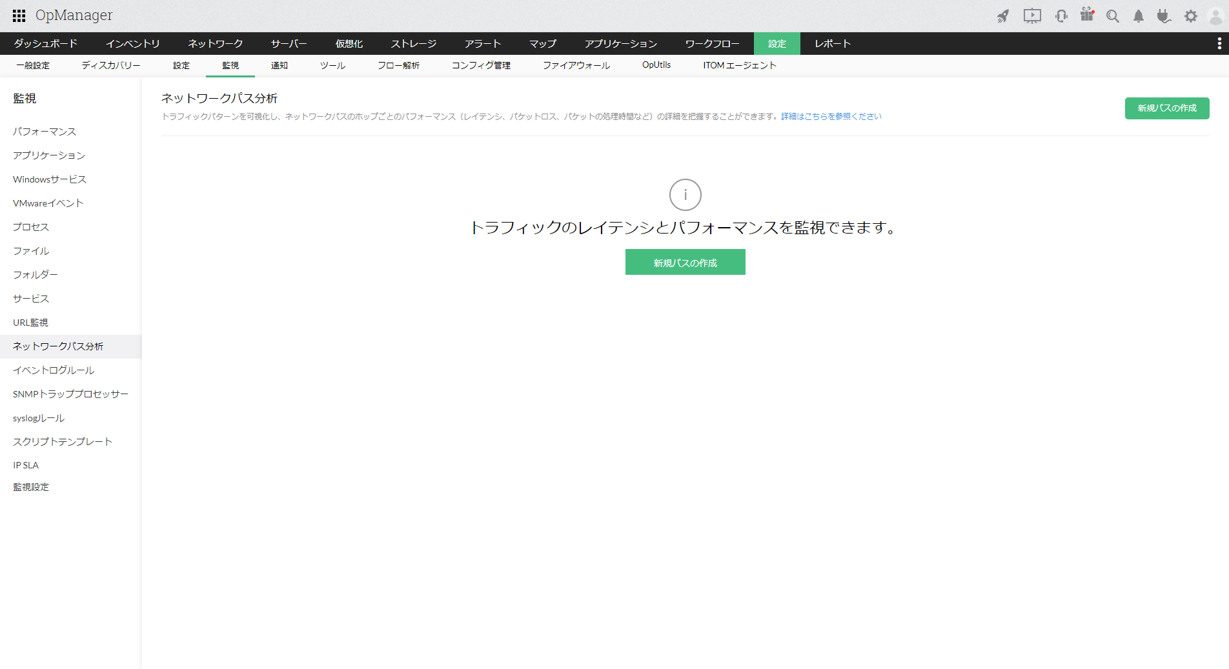The image size is (1229, 669).
Task: Contact support via the headset icon
Action: pyautogui.click(x=1061, y=15)
